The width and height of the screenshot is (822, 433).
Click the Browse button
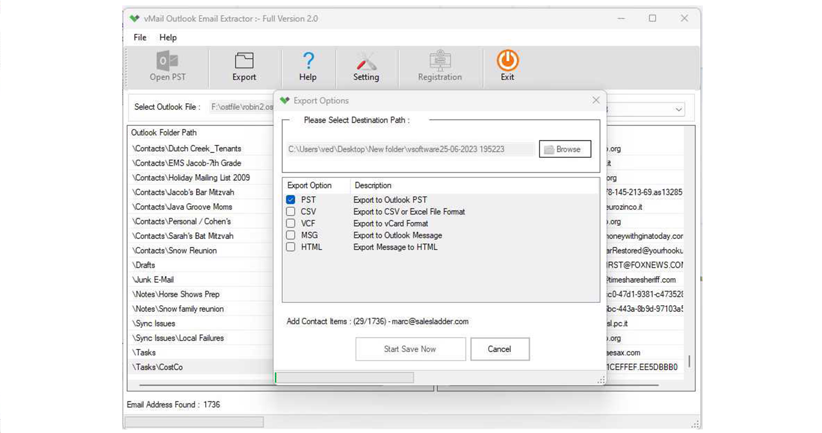click(565, 149)
